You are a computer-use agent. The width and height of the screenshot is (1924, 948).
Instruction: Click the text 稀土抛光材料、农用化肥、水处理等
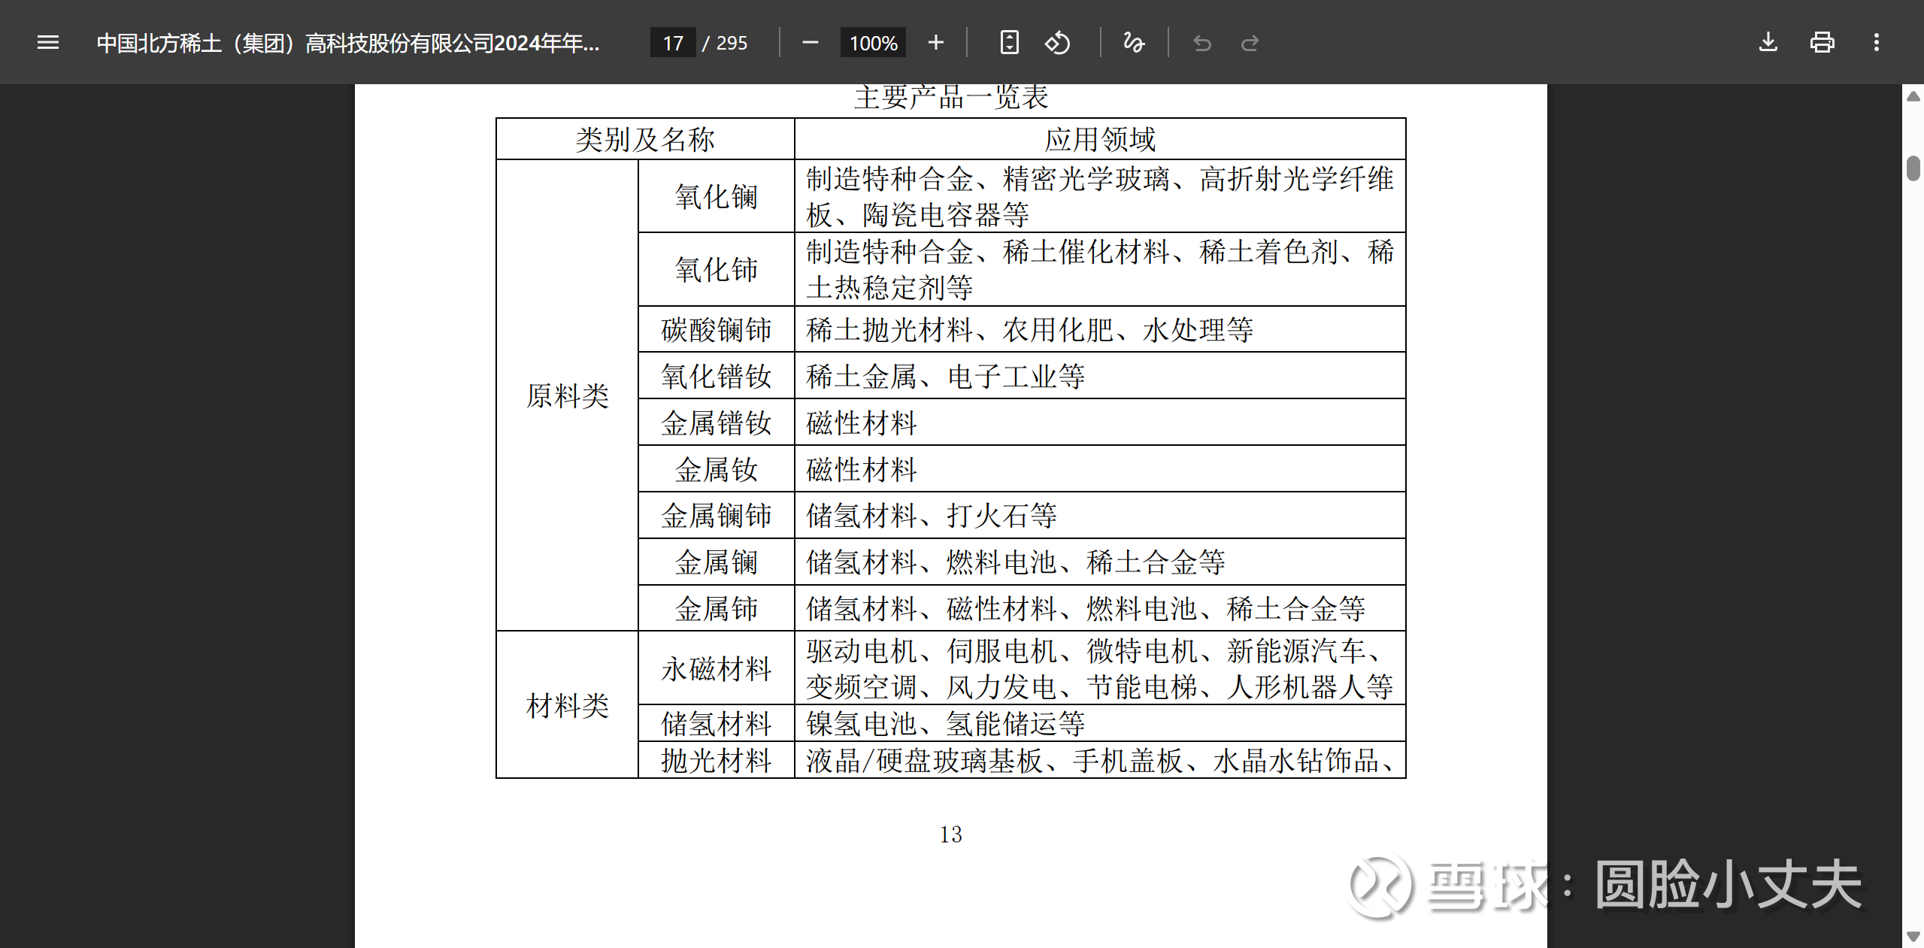click(x=1029, y=329)
